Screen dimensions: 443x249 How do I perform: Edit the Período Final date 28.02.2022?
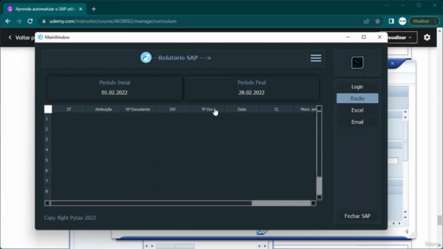click(x=251, y=93)
